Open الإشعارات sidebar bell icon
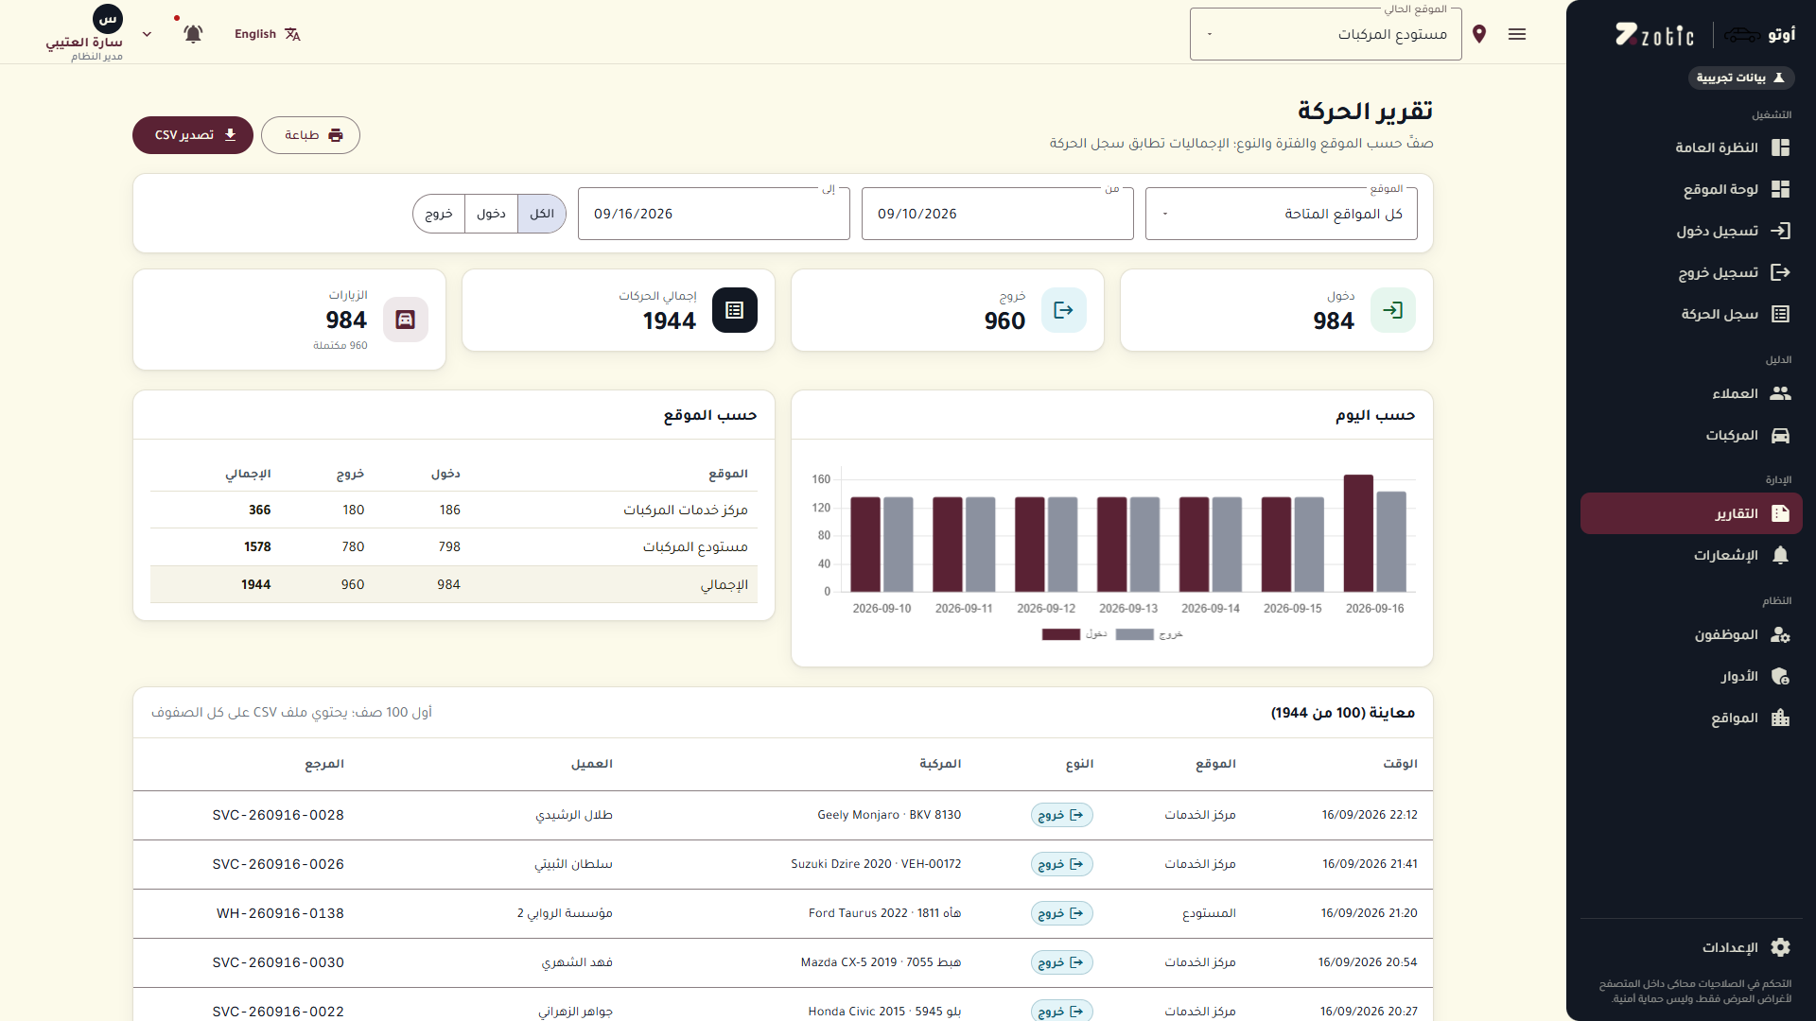 tap(1780, 555)
